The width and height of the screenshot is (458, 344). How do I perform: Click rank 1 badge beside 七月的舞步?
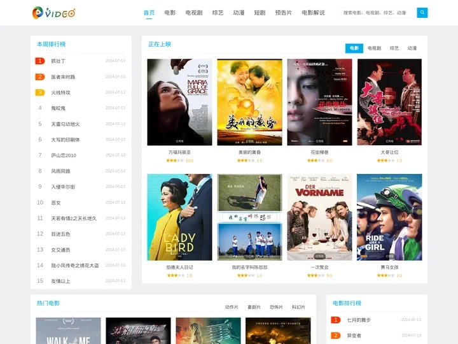(x=336, y=320)
